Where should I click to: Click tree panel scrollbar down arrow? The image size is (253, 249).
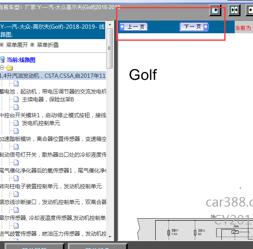110,237
